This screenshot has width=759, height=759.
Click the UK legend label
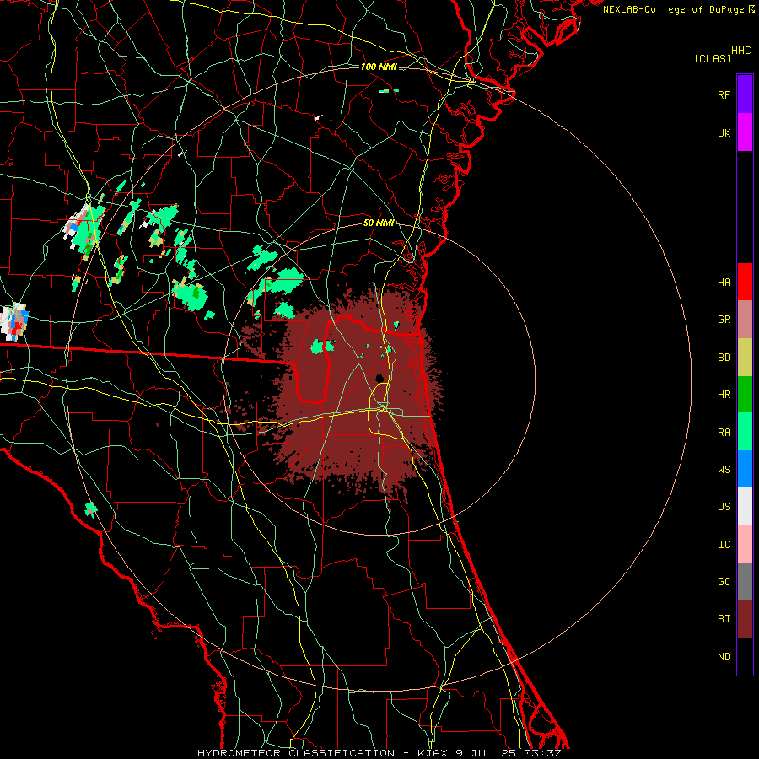(x=724, y=132)
